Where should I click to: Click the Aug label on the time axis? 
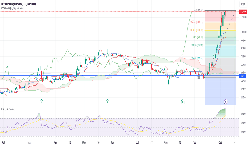(x=166, y=143)
